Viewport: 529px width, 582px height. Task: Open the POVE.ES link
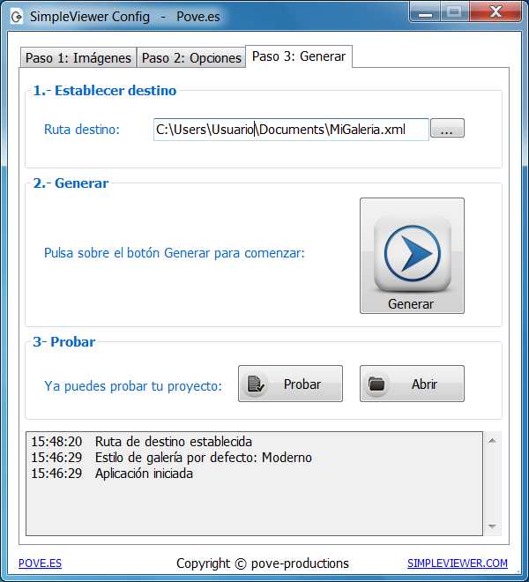(x=40, y=563)
